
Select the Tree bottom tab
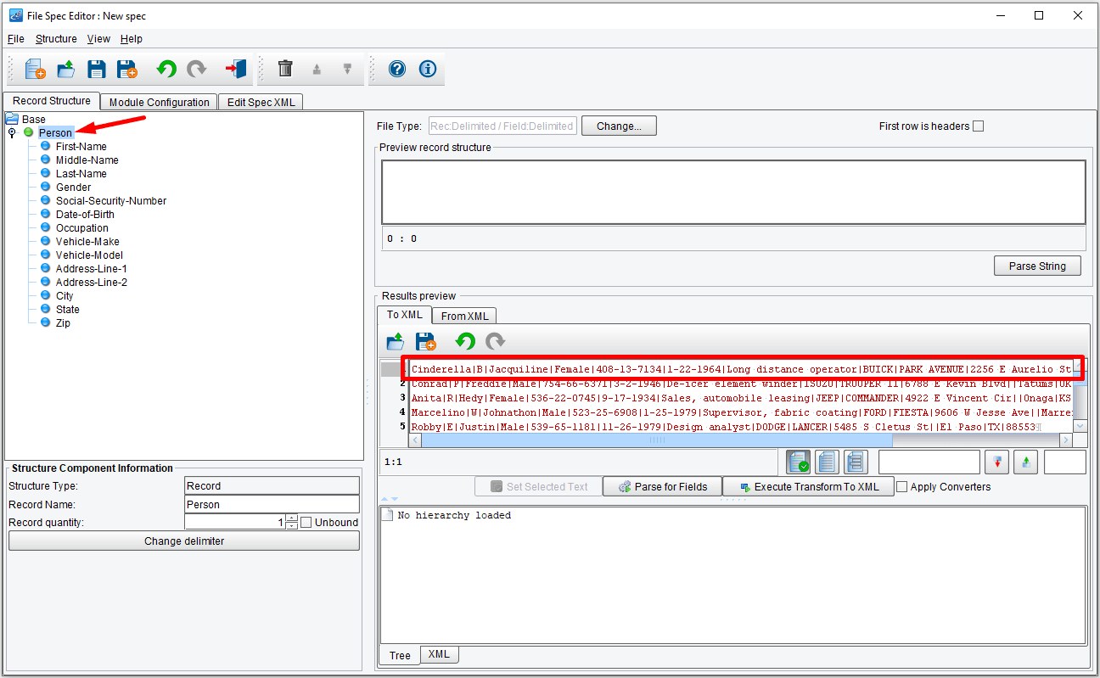(x=400, y=655)
